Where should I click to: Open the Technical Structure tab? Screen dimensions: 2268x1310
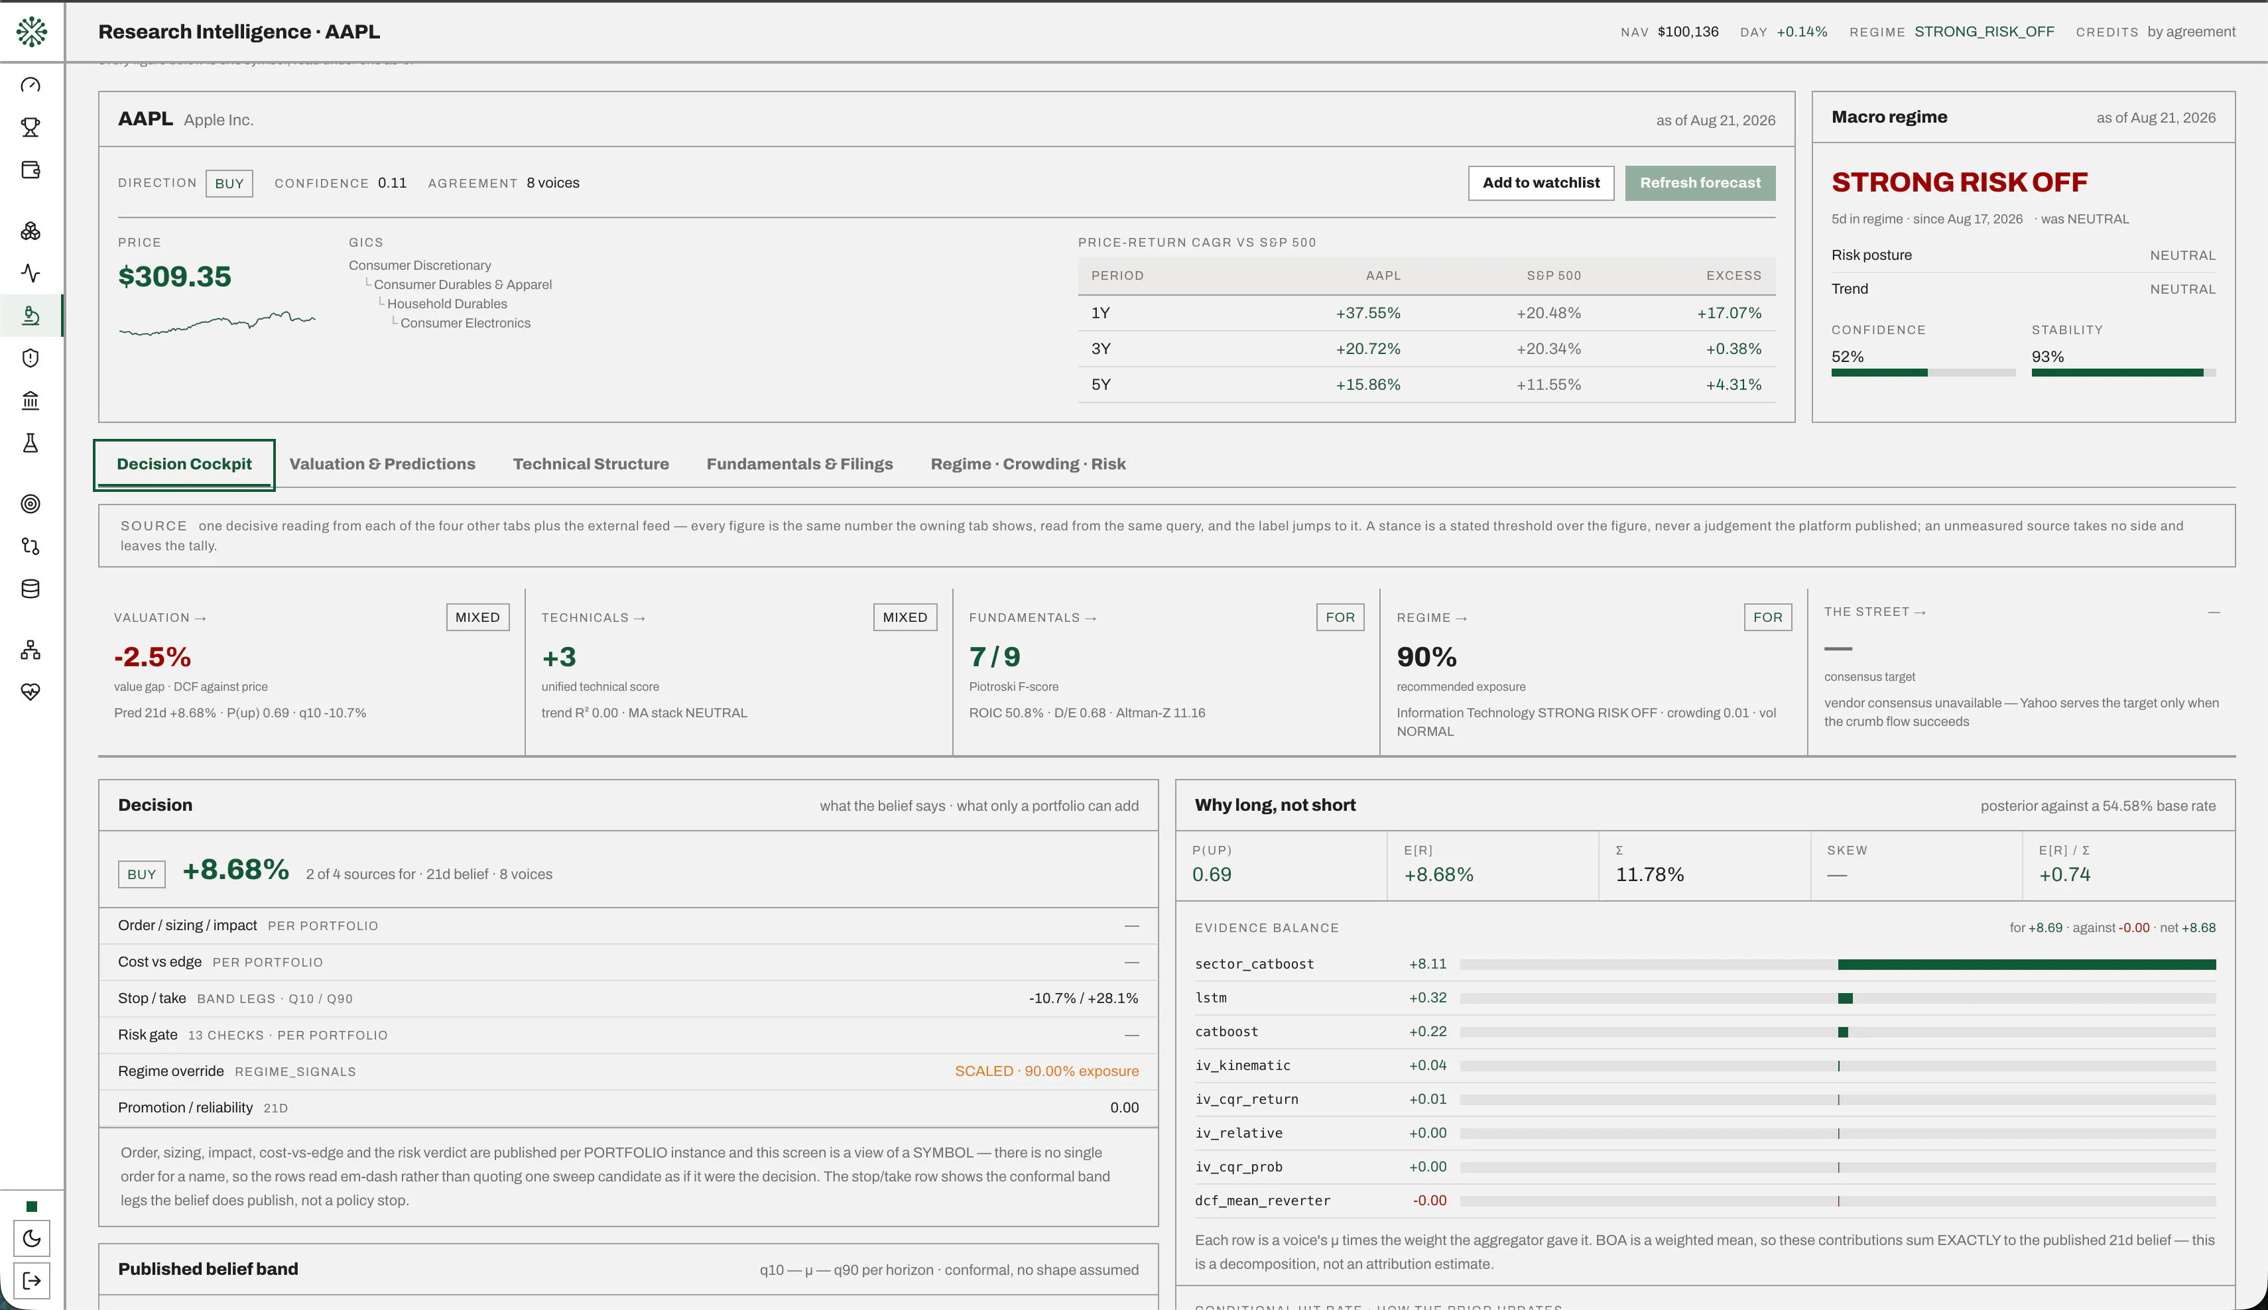[x=592, y=464]
